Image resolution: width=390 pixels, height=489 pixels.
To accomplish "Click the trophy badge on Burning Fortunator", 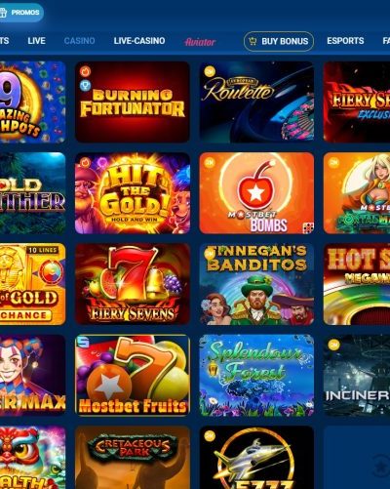I will [85, 86].
